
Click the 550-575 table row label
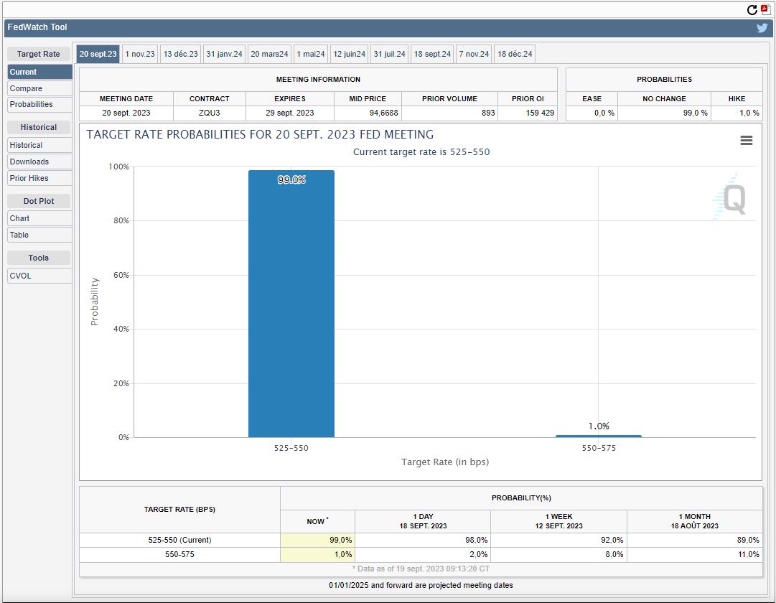(179, 554)
